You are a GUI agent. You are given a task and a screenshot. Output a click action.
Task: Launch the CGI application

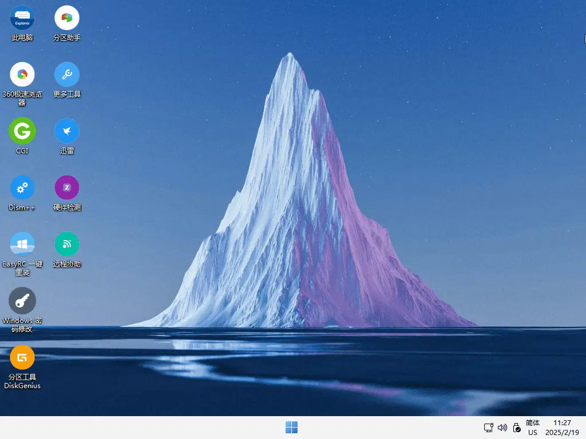point(22,130)
